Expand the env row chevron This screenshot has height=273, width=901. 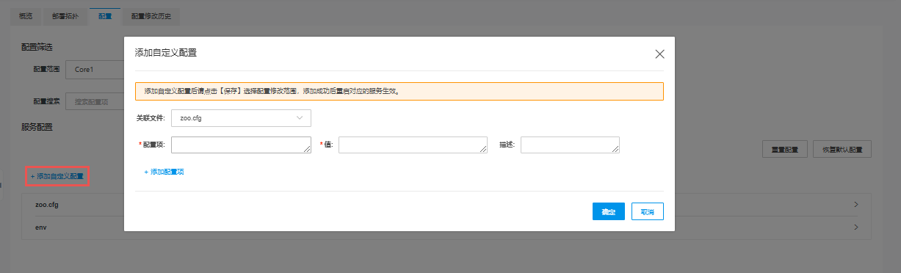pyautogui.click(x=856, y=227)
